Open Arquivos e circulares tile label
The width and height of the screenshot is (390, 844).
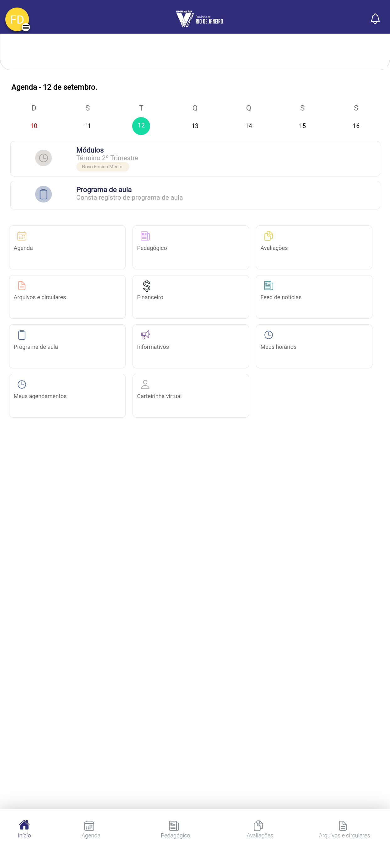[x=40, y=297]
